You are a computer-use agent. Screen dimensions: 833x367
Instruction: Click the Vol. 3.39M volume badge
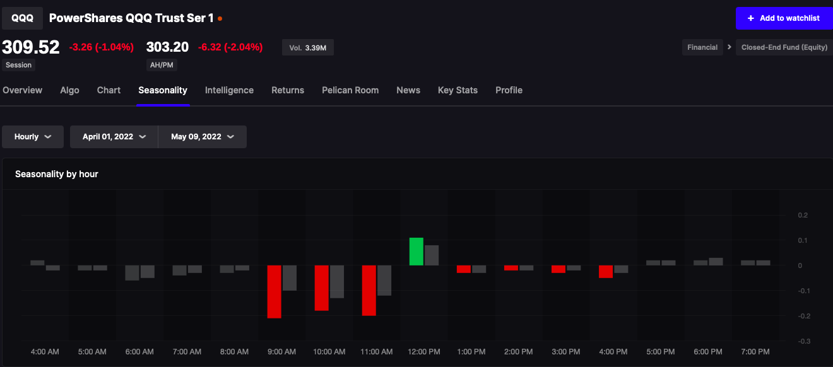pos(308,47)
